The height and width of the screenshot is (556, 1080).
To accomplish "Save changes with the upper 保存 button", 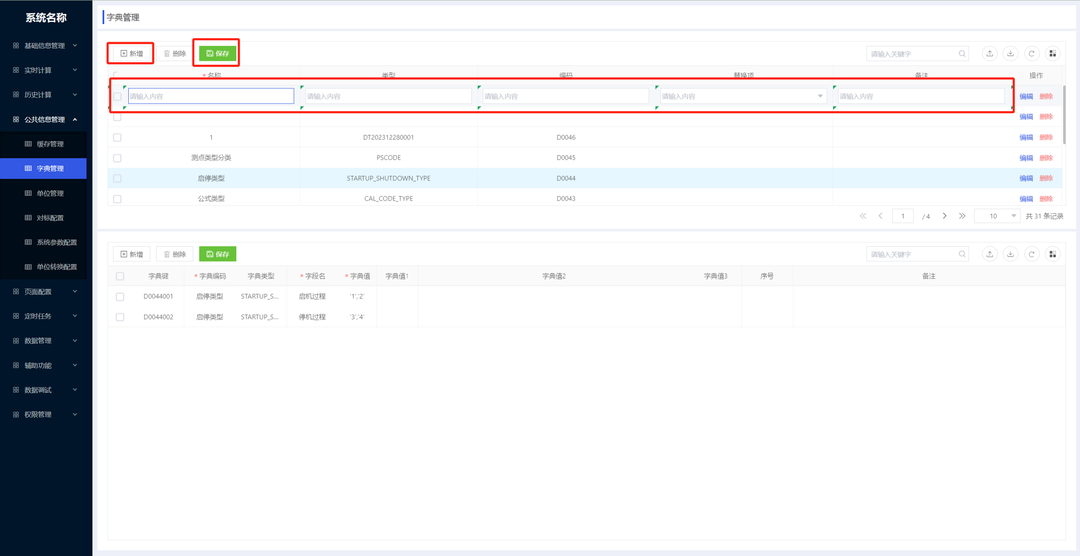I will tap(217, 54).
